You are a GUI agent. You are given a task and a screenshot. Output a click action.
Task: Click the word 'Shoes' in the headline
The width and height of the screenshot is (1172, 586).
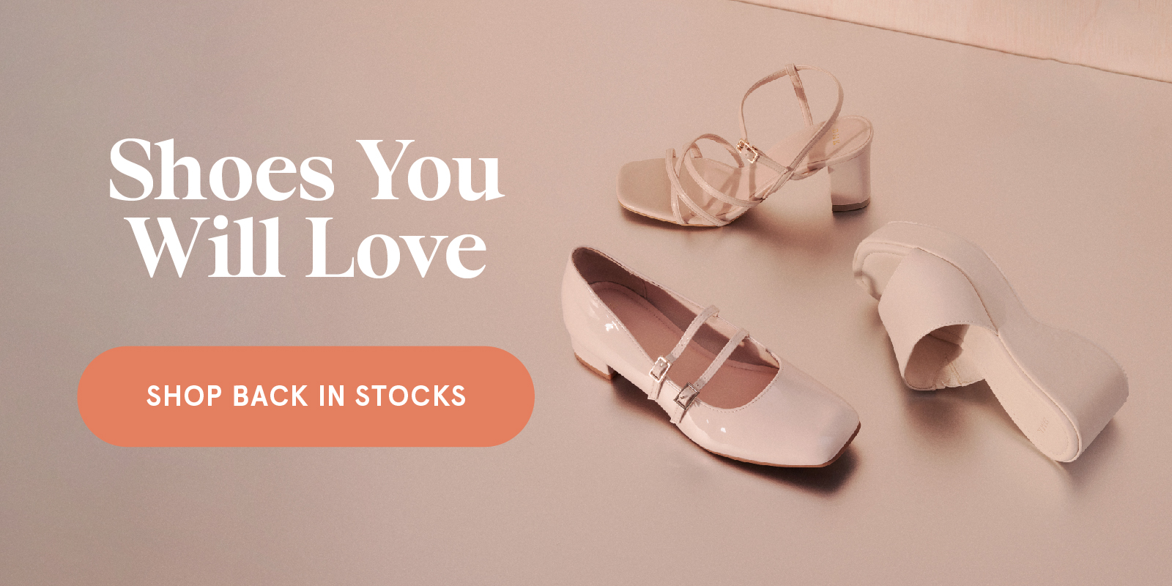222,170
